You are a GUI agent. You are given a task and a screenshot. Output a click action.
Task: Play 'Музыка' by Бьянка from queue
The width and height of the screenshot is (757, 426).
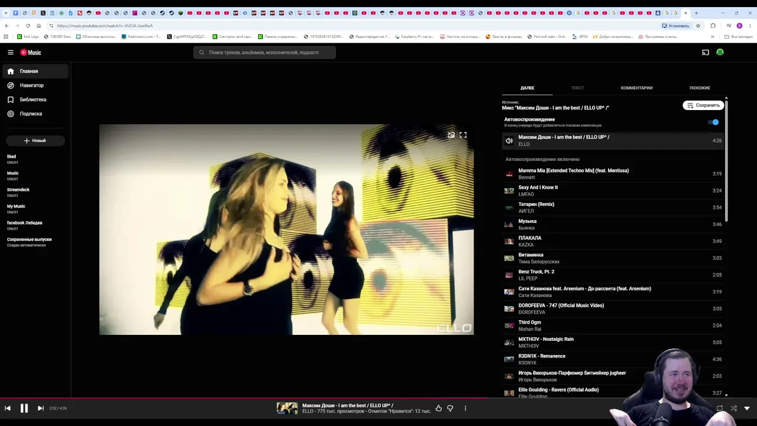coord(613,224)
